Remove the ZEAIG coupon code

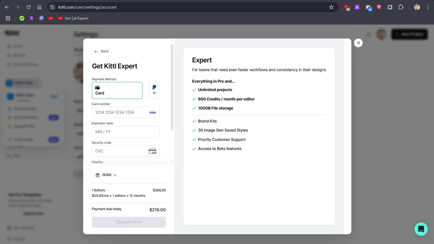tap(115, 175)
